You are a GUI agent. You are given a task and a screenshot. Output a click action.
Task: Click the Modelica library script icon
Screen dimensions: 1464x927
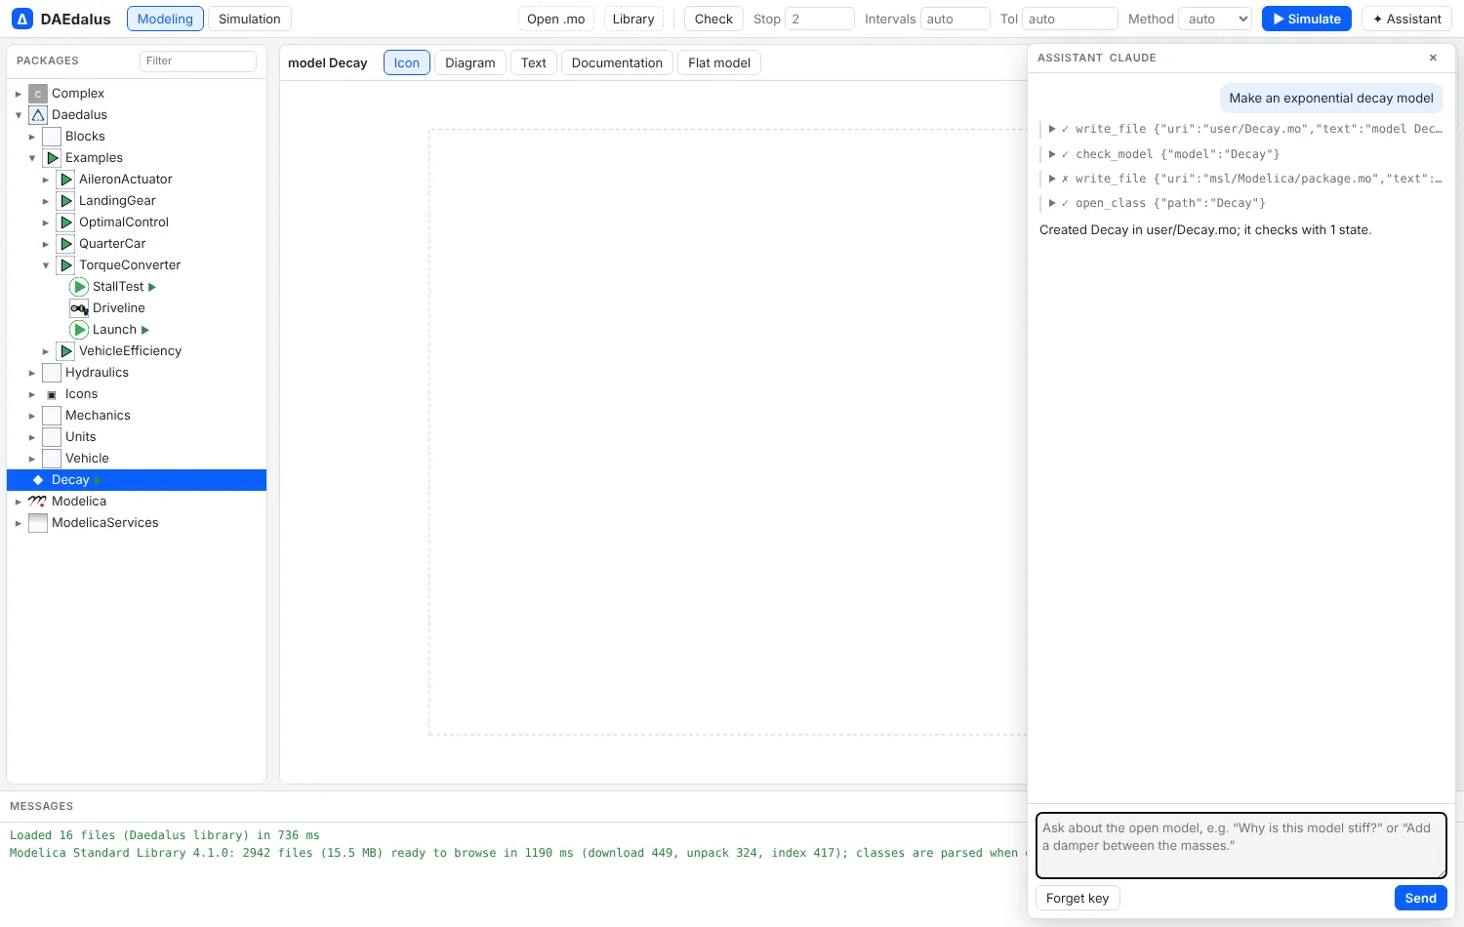click(x=38, y=502)
